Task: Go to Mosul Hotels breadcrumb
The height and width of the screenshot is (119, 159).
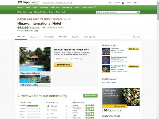Action: point(61,12)
